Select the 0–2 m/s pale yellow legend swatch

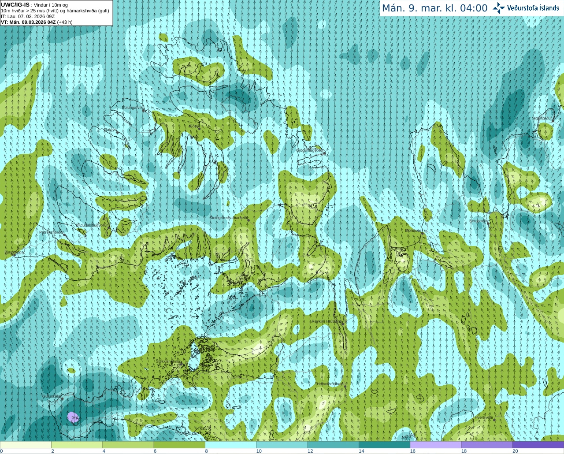[26, 445]
